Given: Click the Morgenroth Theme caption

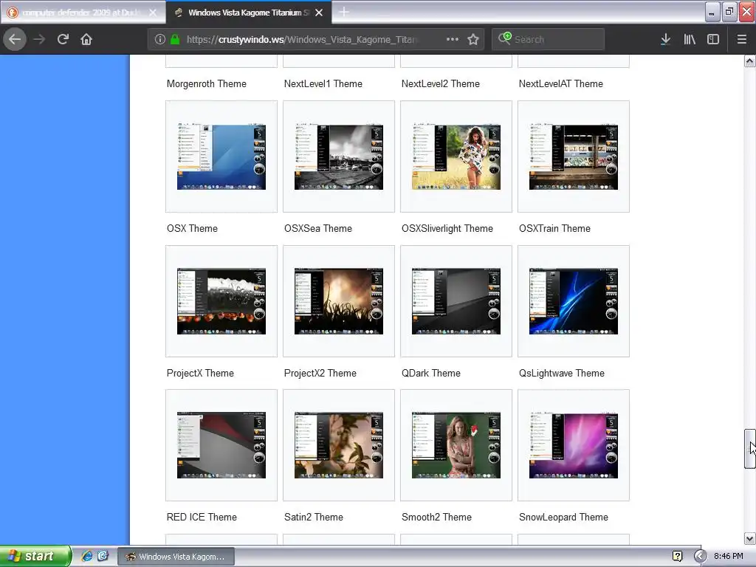Looking at the screenshot, I should [207, 84].
